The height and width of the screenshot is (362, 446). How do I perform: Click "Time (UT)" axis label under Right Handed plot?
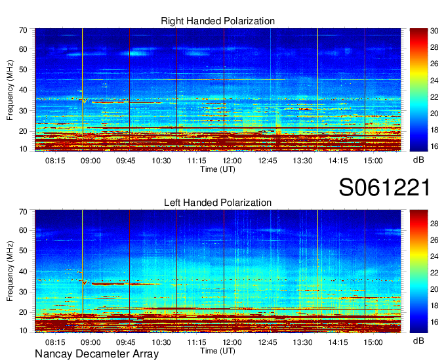218,169
